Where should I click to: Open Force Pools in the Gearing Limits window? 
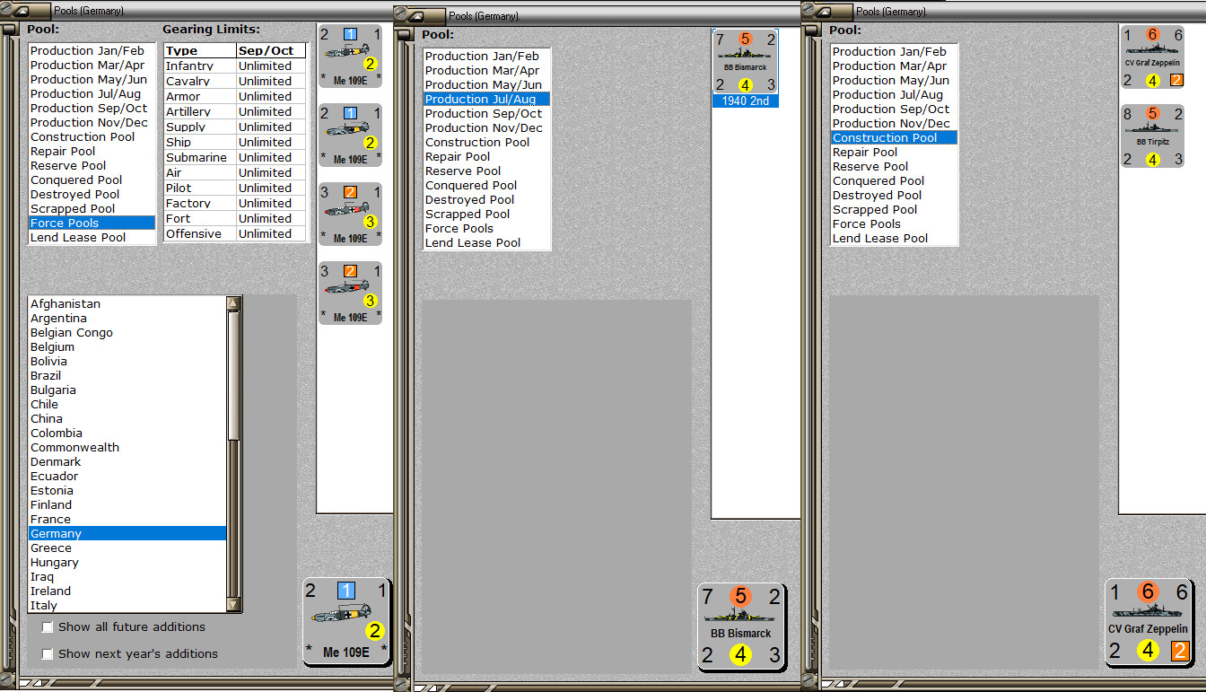coord(92,223)
